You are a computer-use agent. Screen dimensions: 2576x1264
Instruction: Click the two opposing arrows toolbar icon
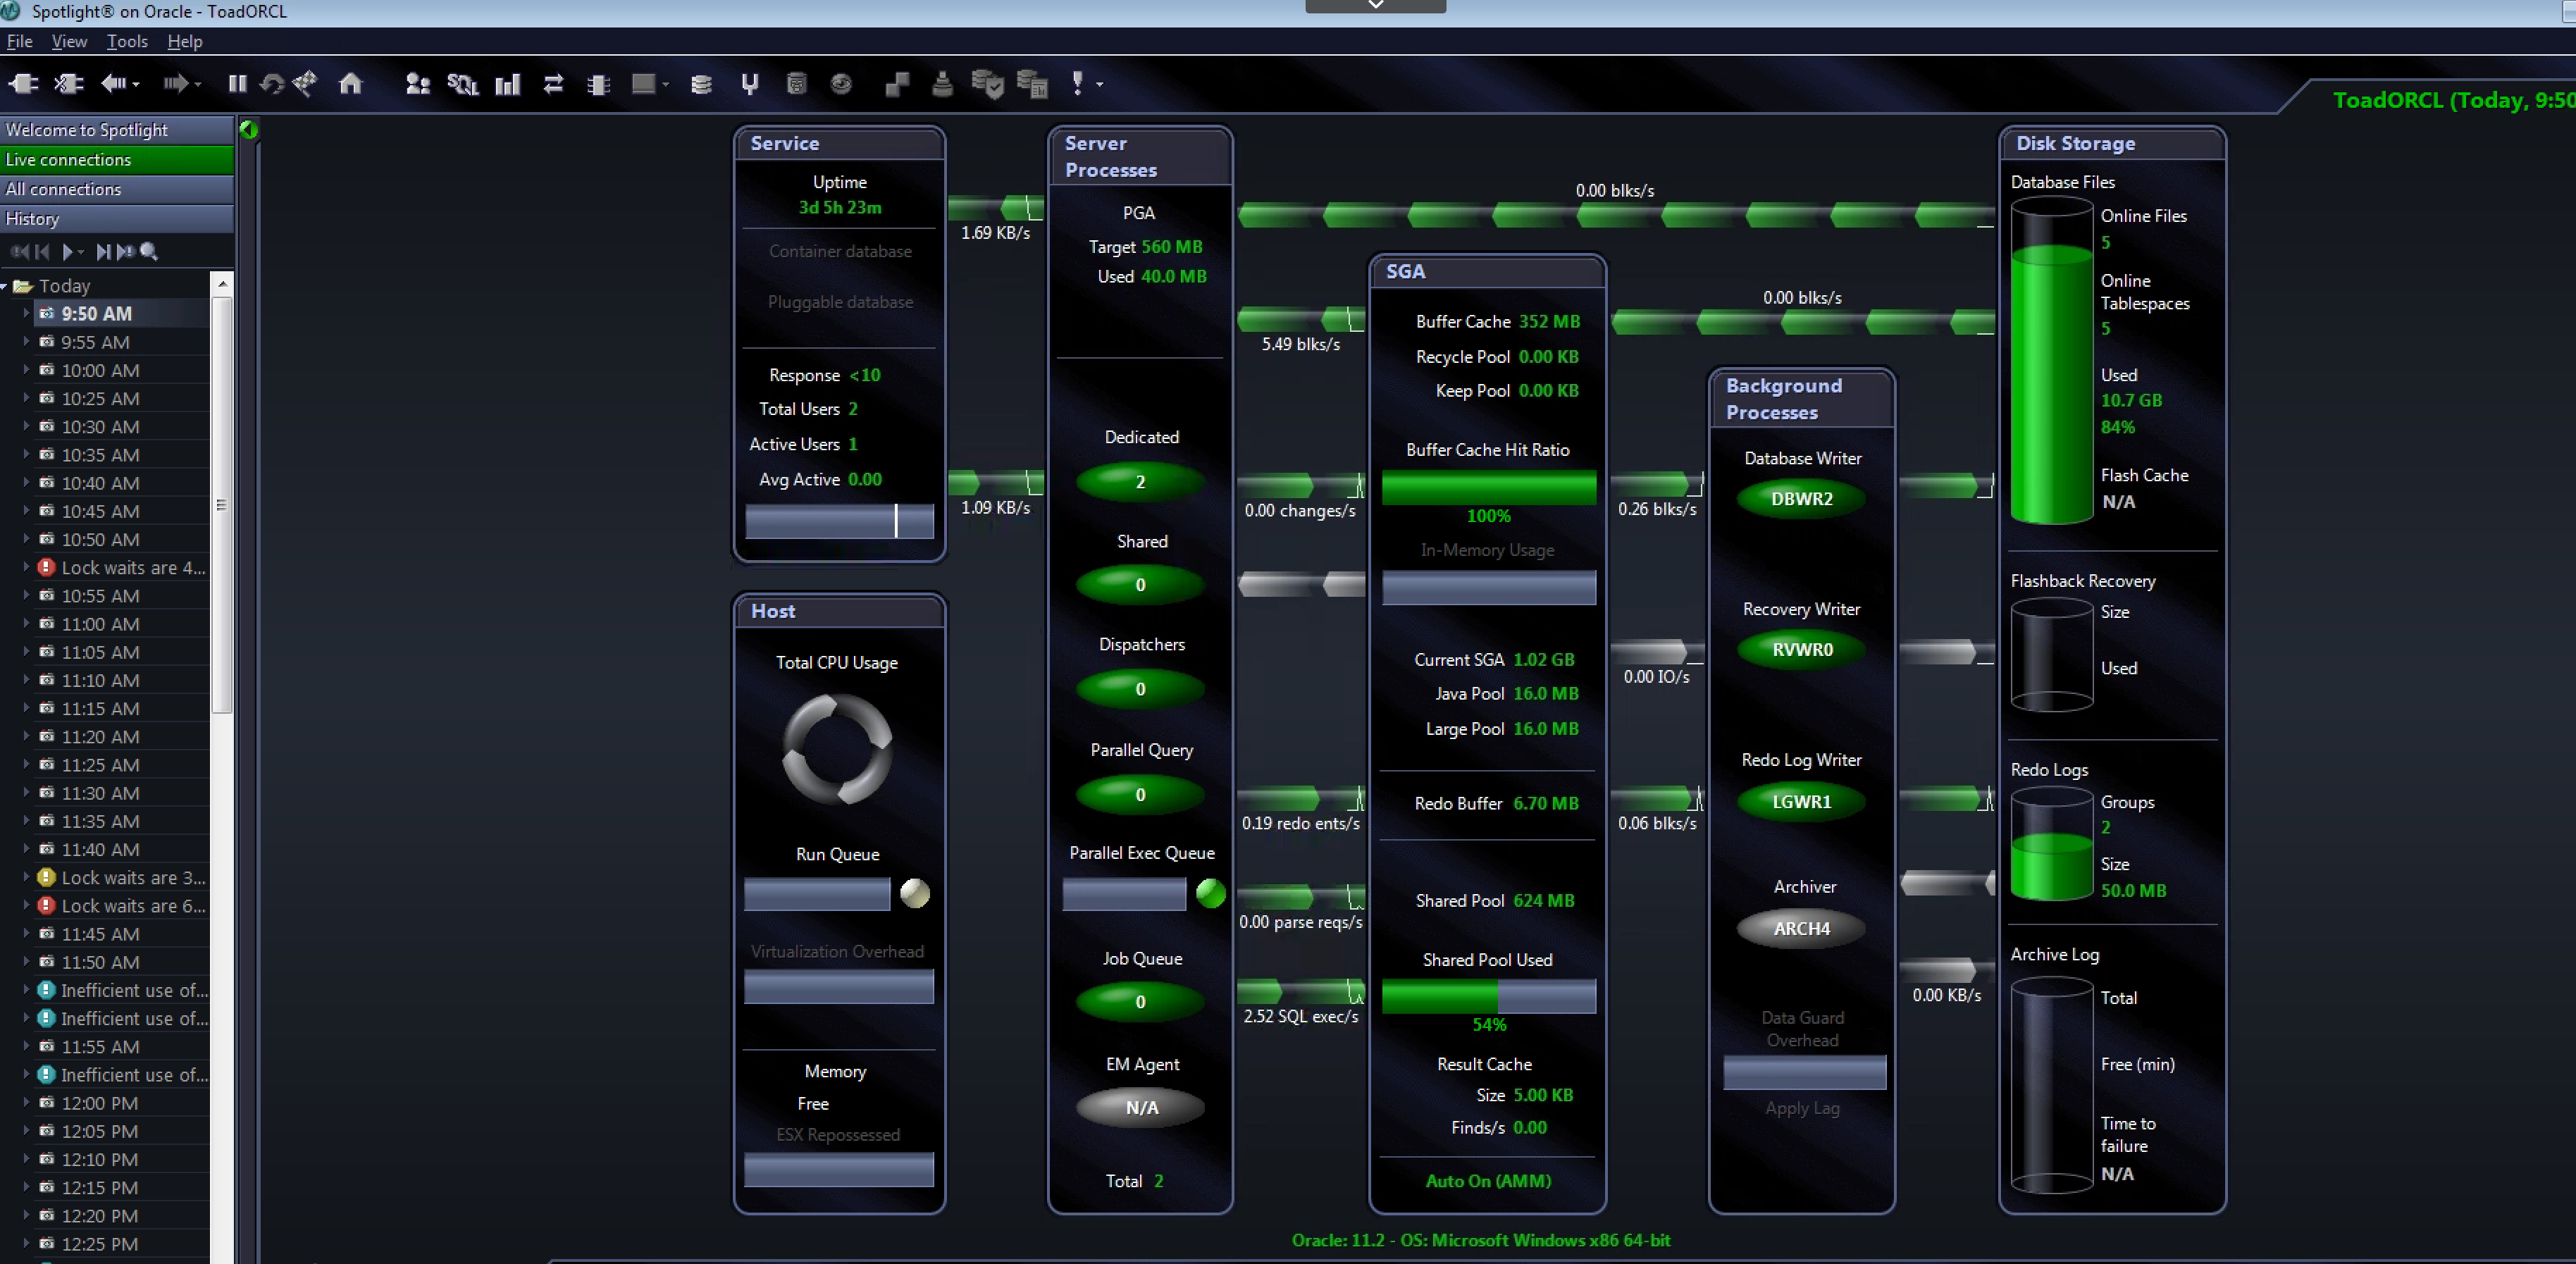553,84
